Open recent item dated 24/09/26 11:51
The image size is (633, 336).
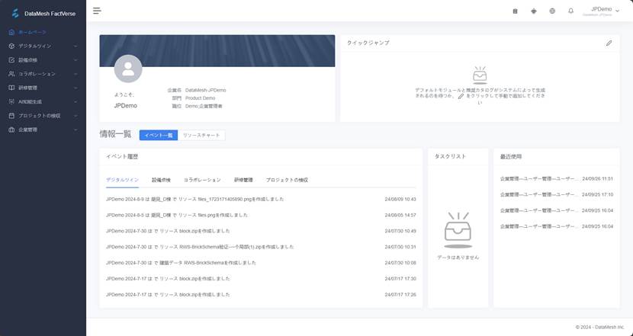(x=556, y=179)
